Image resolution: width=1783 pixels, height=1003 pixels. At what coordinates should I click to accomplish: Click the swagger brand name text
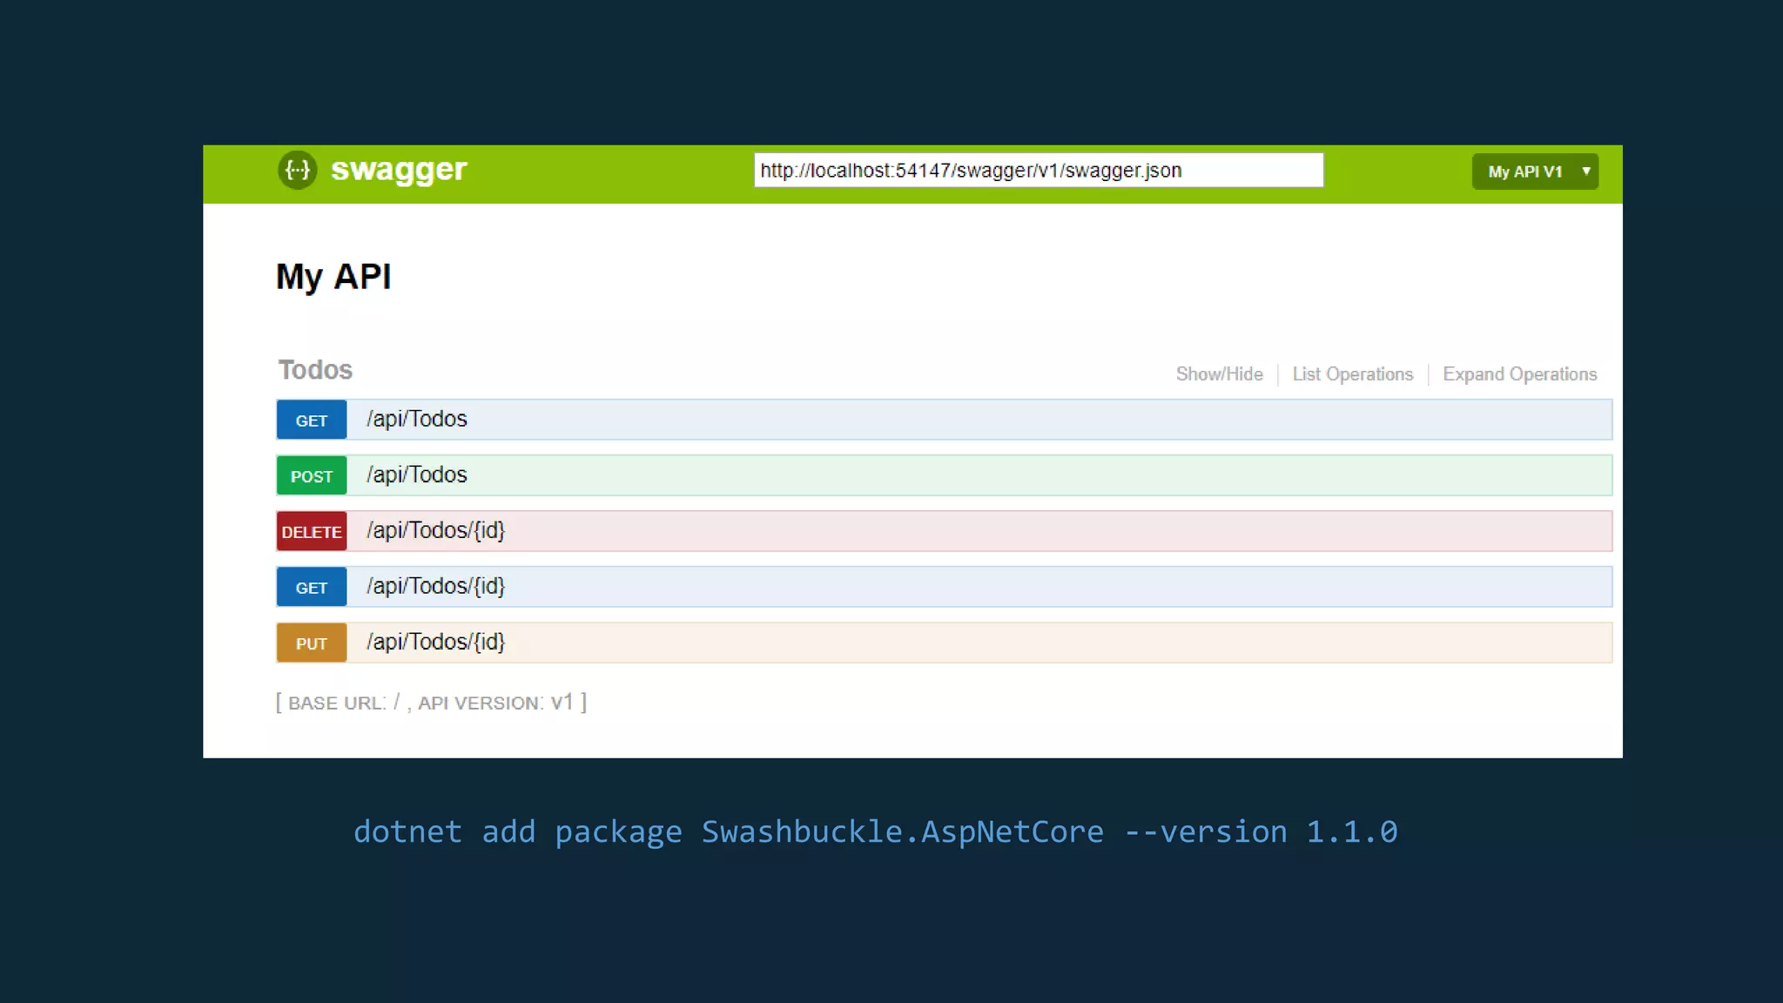tap(399, 170)
